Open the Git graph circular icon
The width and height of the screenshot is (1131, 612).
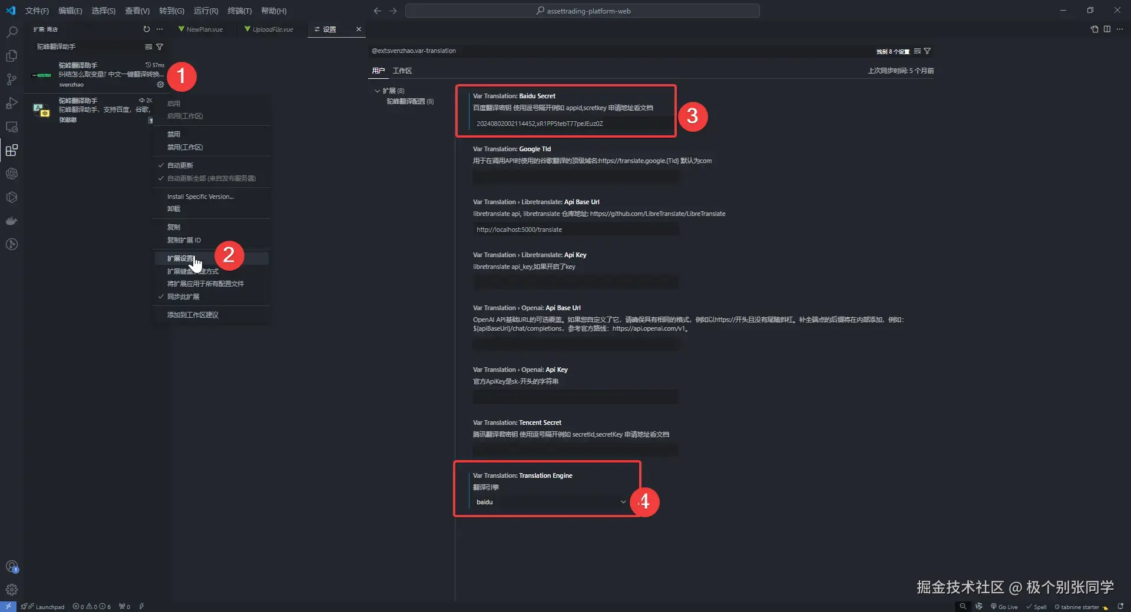[12, 244]
